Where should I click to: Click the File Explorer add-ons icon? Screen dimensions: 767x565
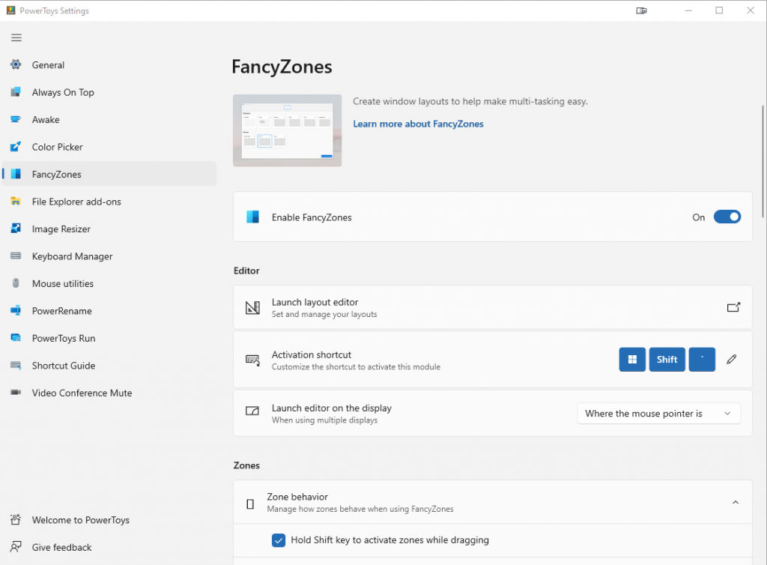pos(16,202)
